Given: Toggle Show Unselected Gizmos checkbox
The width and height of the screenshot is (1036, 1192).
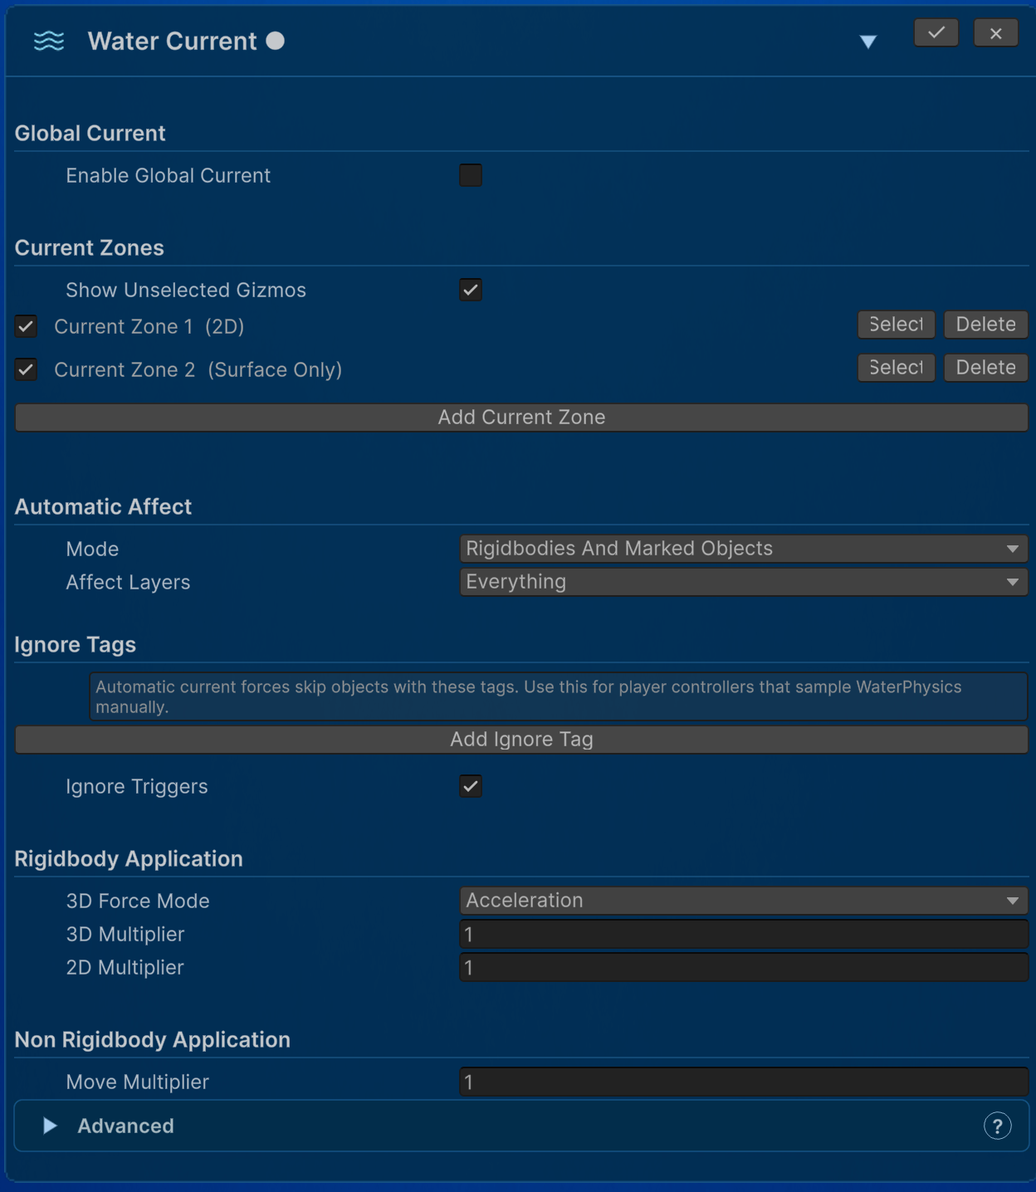Looking at the screenshot, I should [x=471, y=290].
